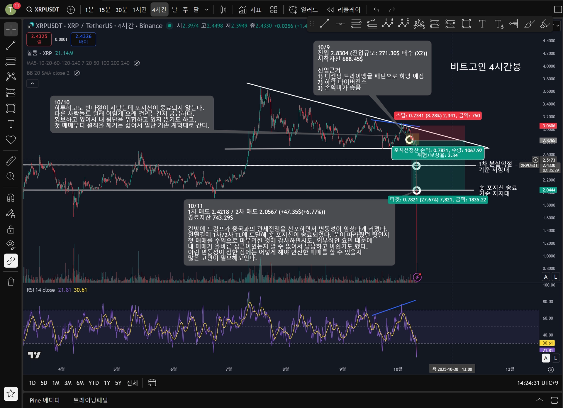The width and height of the screenshot is (563, 408).
Task: Open the ruler measure tool
Action: (x=11, y=160)
